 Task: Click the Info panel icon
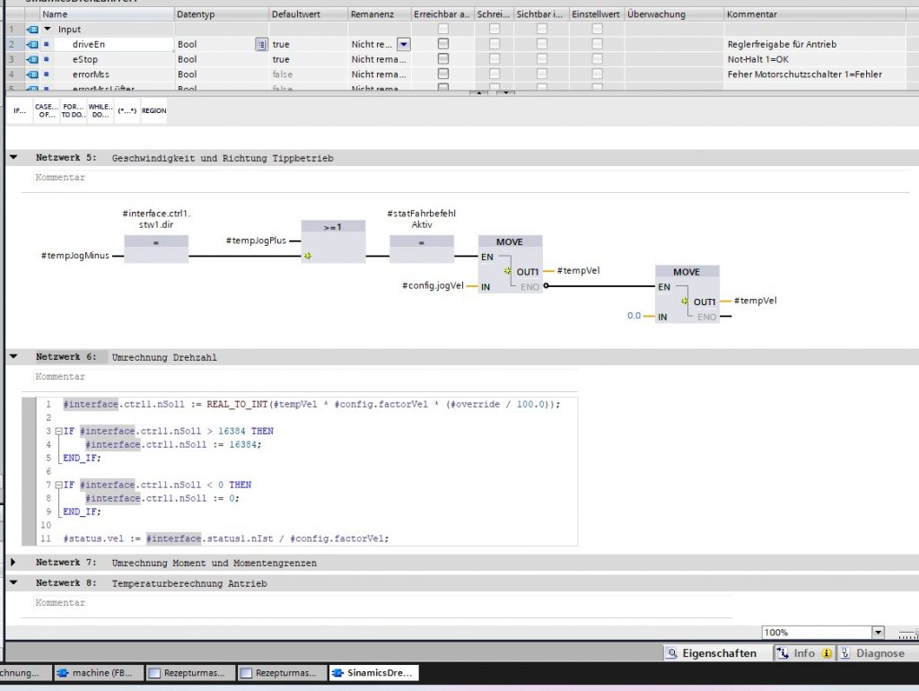(783, 653)
